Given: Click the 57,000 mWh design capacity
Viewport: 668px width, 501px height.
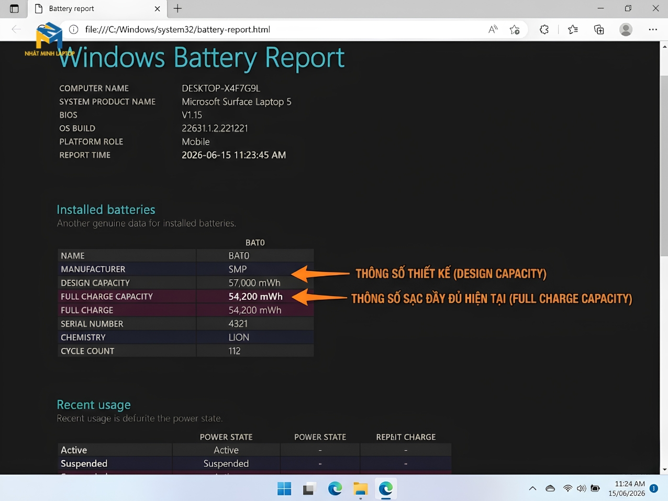Looking at the screenshot, I should tap(254, 282).
